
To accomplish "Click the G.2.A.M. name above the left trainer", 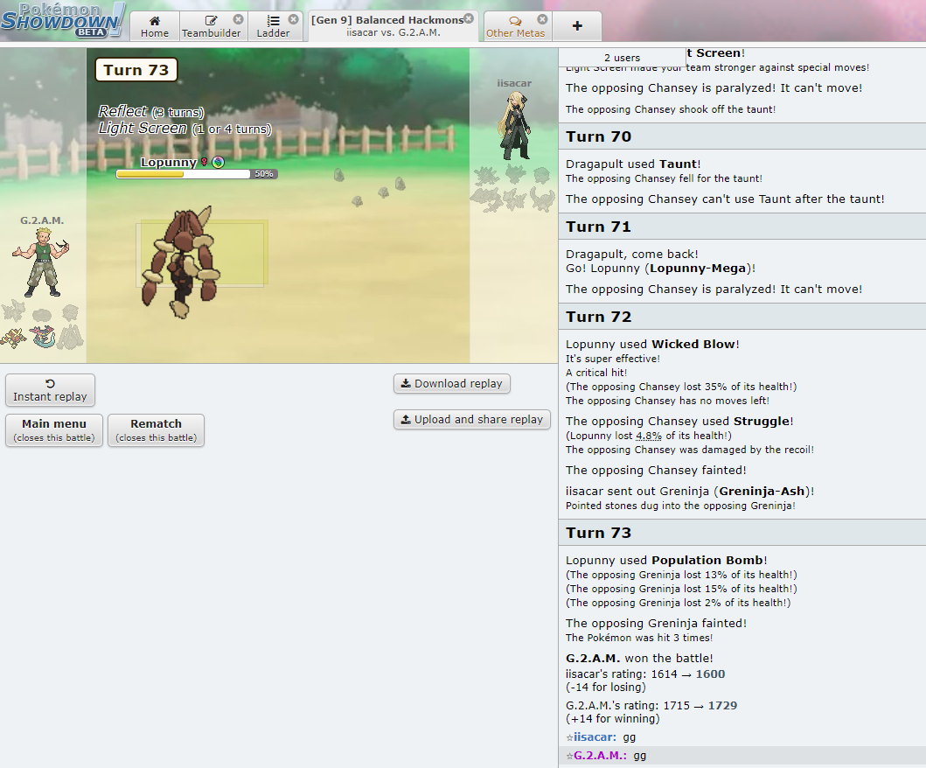I will click(42, 220).
